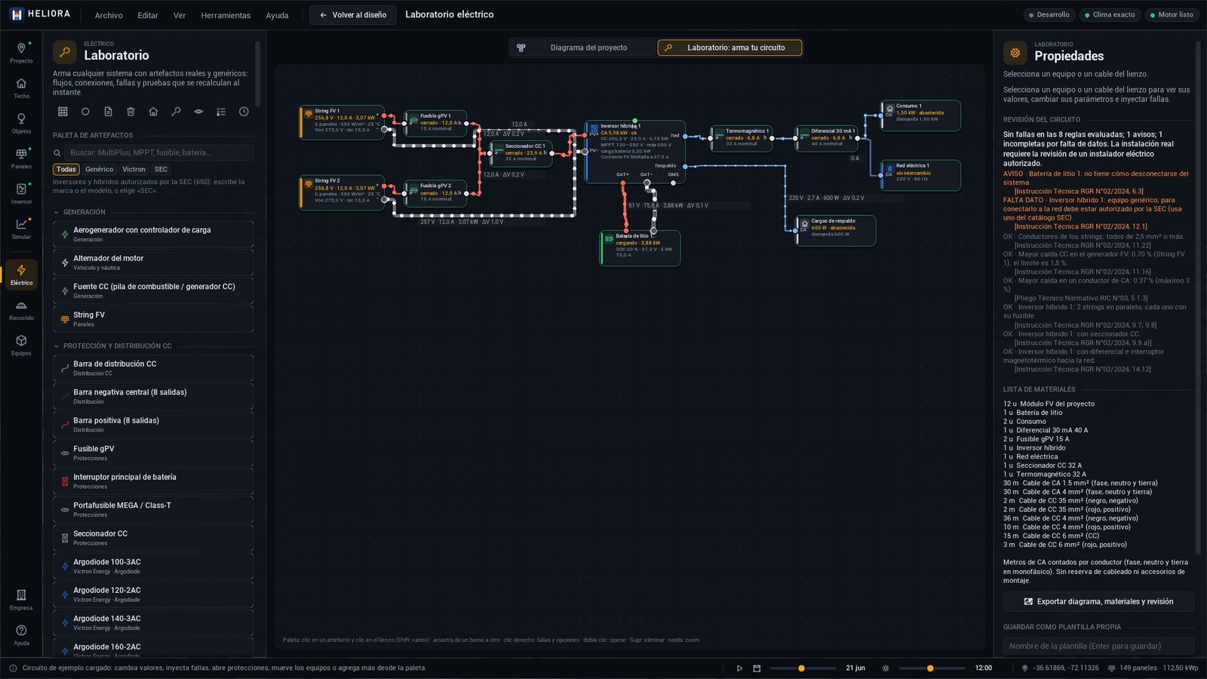
Task: Click the checklist icon in Laboratorio toolbar
Action: pyautogui.click(x=221, y=112)
